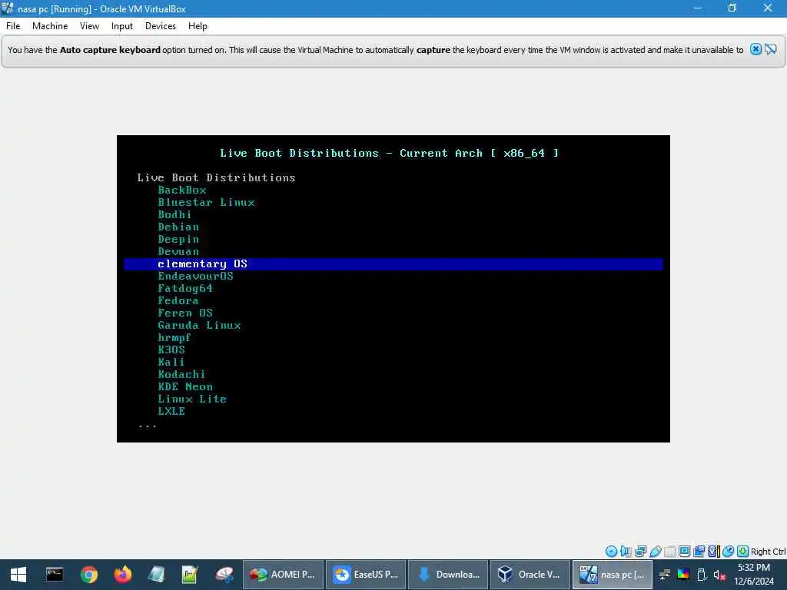This screenshot has height=590, width=787.
Task: Switch to the Oracle V... taskbar window
Action: (x=530, y=575)
